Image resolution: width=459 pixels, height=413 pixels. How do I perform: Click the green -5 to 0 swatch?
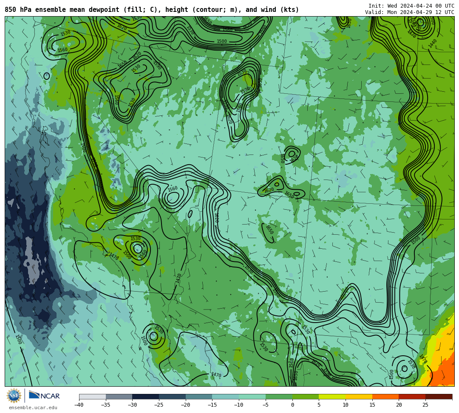click(279, 396)
